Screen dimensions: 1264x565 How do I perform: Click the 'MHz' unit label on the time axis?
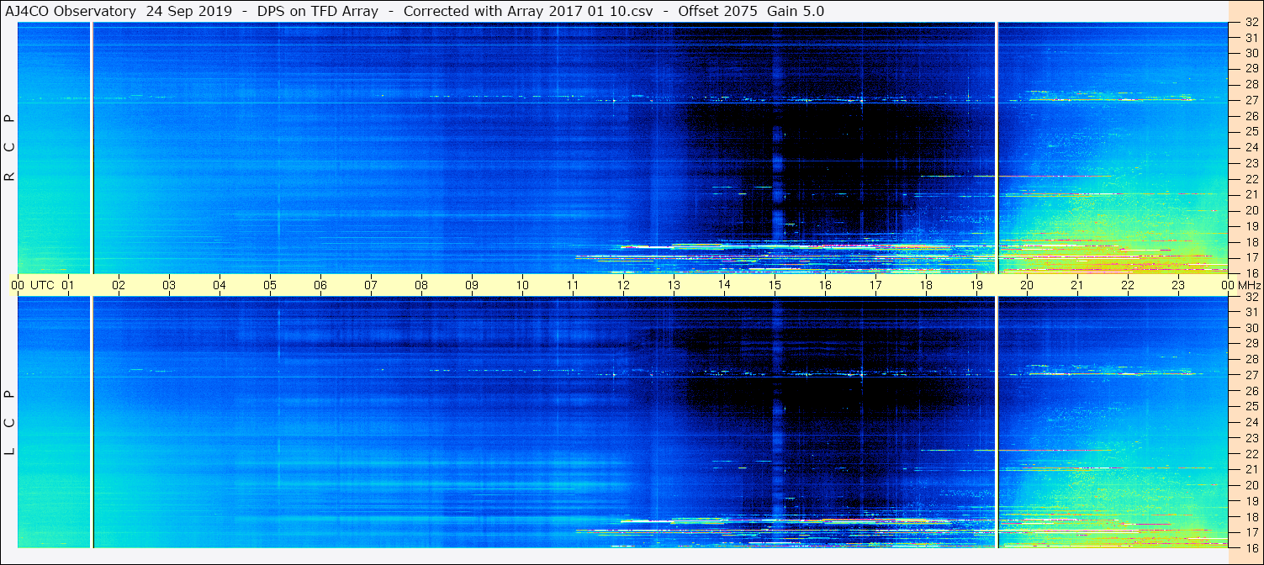pyautogui.click(x=1246, y=285)
